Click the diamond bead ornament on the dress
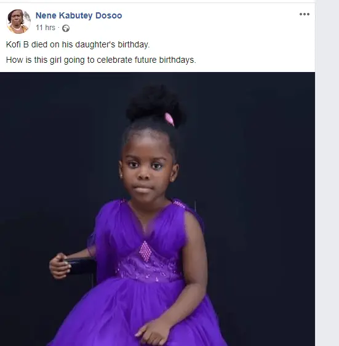The width and height of the screenshot is (339, 346). [x=145, y=251]
